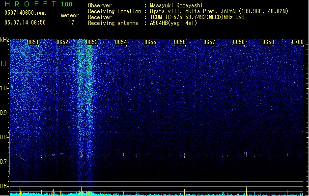Click the meteor echo just after 0658

[x=246, y=154]
